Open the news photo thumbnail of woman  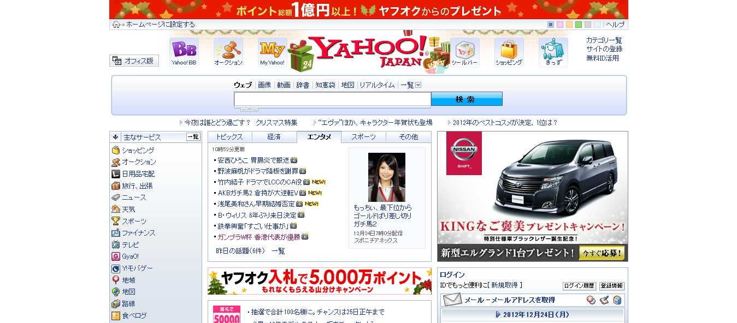(387, 177)
